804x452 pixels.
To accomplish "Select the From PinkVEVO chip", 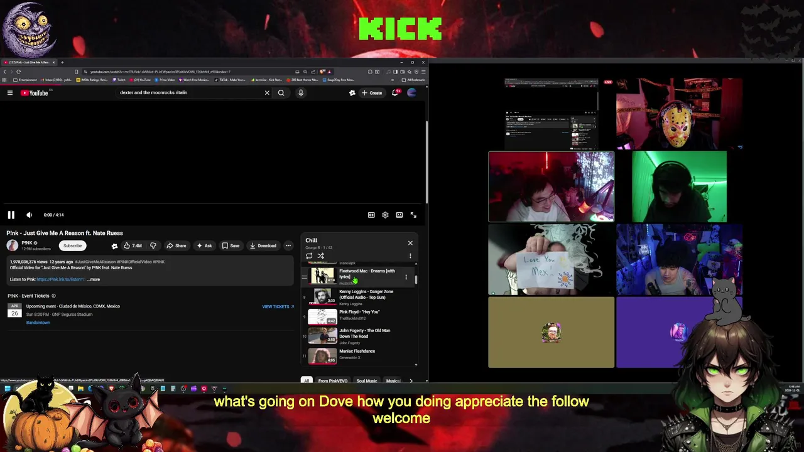I will click(x=333, y=380).
